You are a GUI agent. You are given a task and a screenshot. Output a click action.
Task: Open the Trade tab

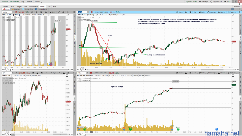tap(12, 7)
